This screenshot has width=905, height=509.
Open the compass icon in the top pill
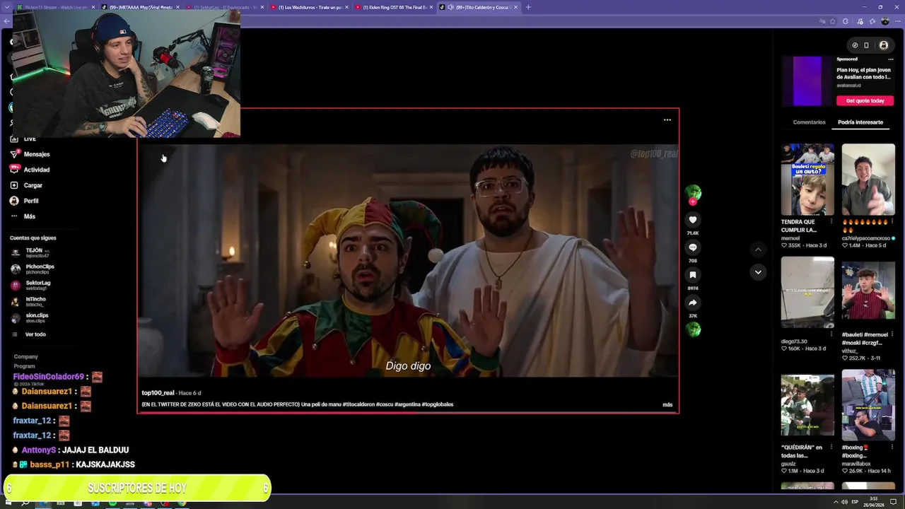pyautogui.click(x=855, y=45)
